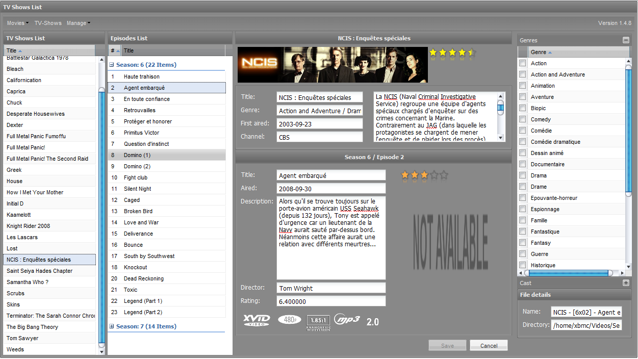Check the Biopic genre checkbox

[x=522, y=108]
